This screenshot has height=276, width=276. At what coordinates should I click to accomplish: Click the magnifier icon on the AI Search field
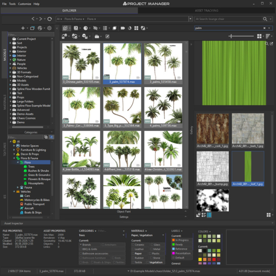point(265,19)
